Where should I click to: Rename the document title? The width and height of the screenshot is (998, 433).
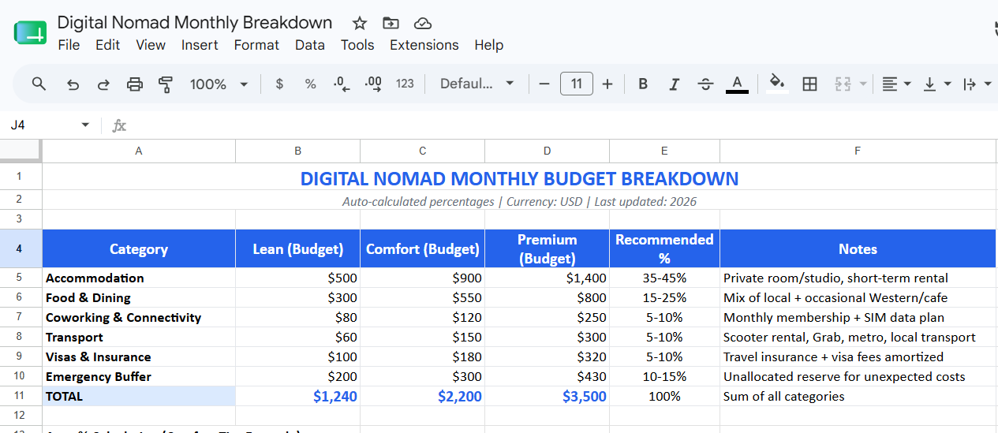195,22
